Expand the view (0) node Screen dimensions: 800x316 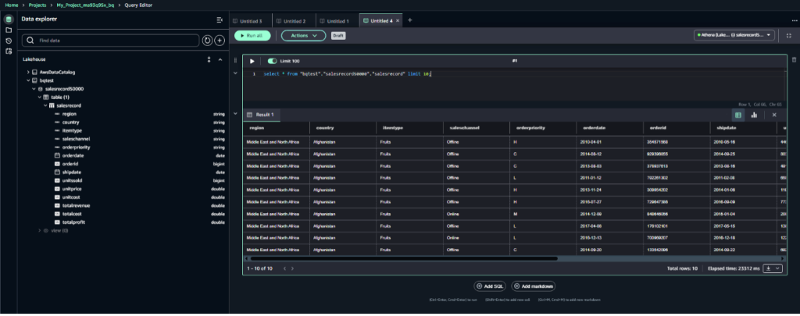[x=40, y=231]
